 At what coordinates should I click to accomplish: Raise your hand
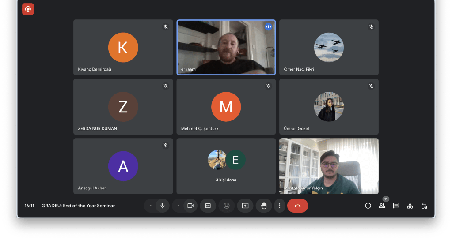coord(264,206)
